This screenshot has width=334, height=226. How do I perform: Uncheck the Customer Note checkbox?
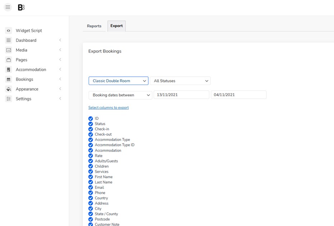tap(91, 224)
